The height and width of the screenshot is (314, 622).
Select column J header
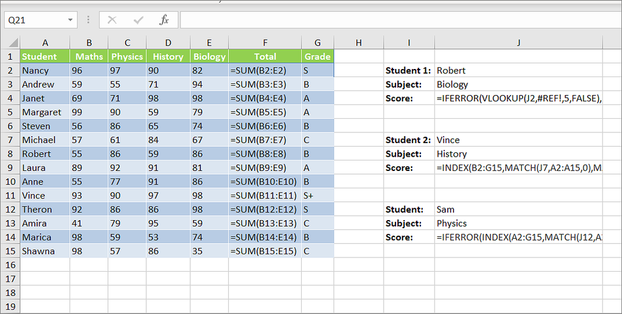[x=519, y=43]
